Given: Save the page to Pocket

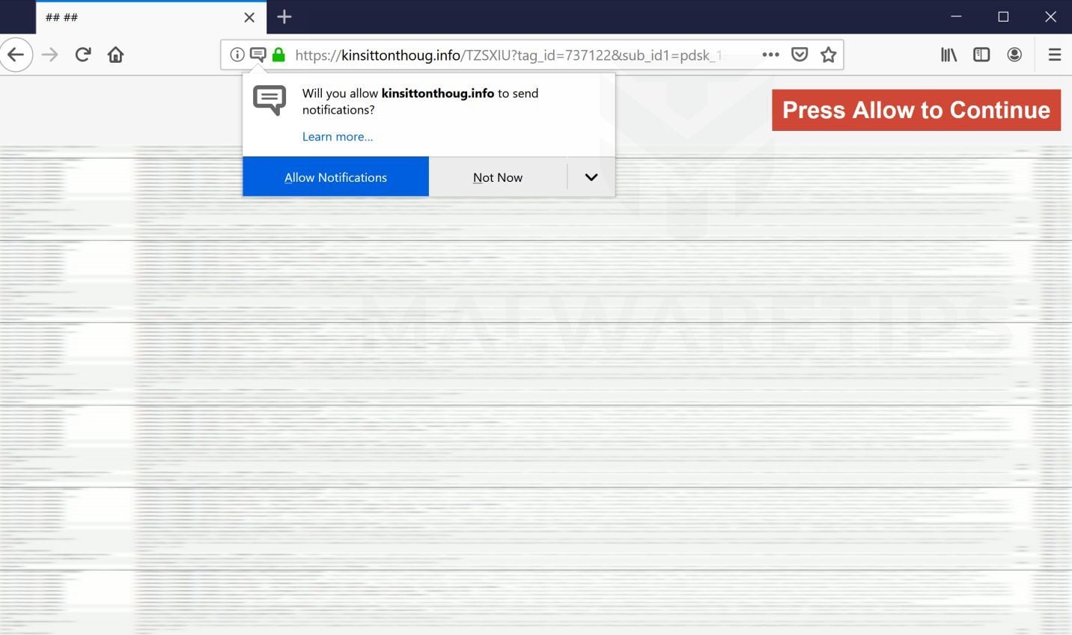Looking at the screenshot, I should point(800,55).
